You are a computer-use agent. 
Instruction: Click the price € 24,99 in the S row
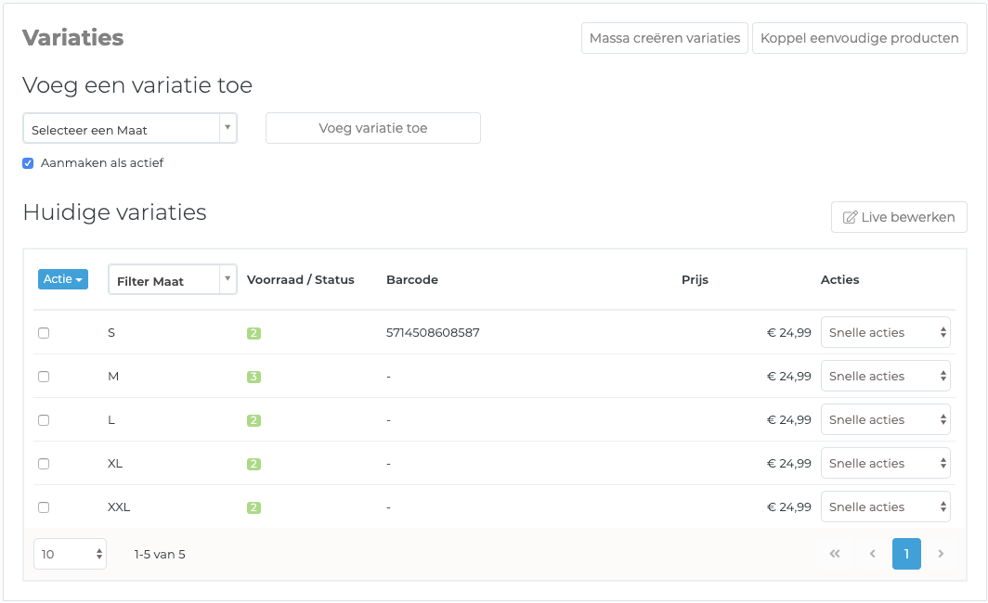(789, 332)
